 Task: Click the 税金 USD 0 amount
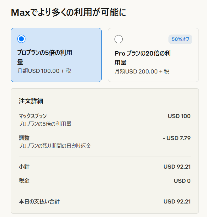pos(182,181)
